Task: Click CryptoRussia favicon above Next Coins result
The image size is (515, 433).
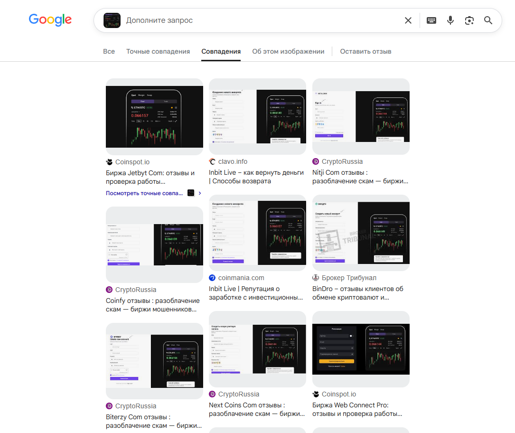Action: point(212,394)
